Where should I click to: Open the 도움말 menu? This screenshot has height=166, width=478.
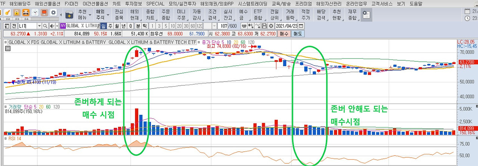tap(416, 3)
